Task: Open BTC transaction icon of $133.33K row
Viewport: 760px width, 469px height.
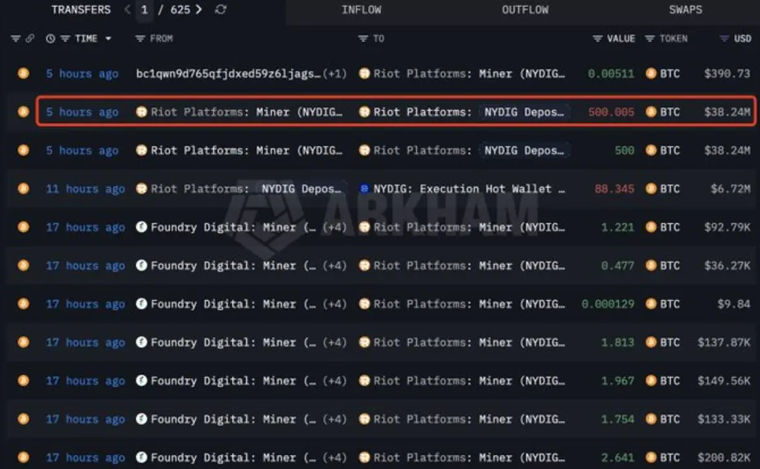Action: tap(23, 419)
